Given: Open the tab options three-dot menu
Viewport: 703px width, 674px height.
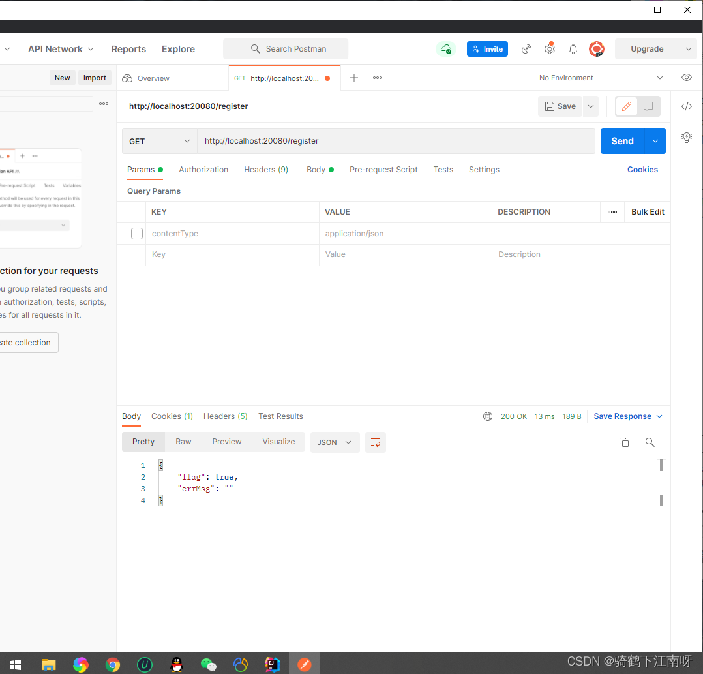Looking at the screenshot, I should [378, 78].
